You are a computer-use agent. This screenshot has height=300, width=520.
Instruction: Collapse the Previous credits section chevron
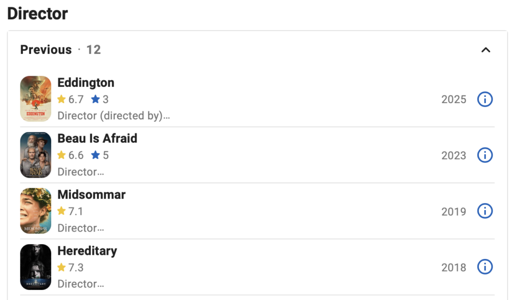[x=485, y=50]
